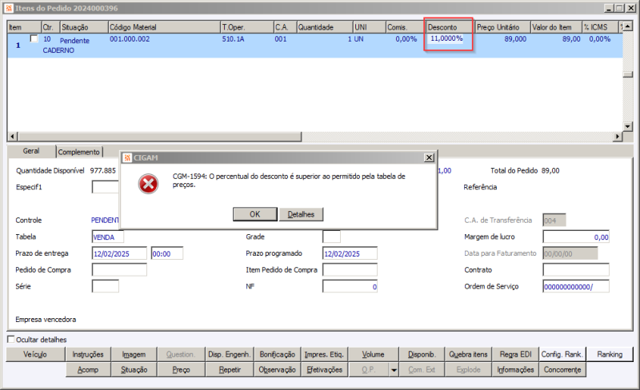Click the Contrato input field

pyautogui.click(x=576, y=269)
